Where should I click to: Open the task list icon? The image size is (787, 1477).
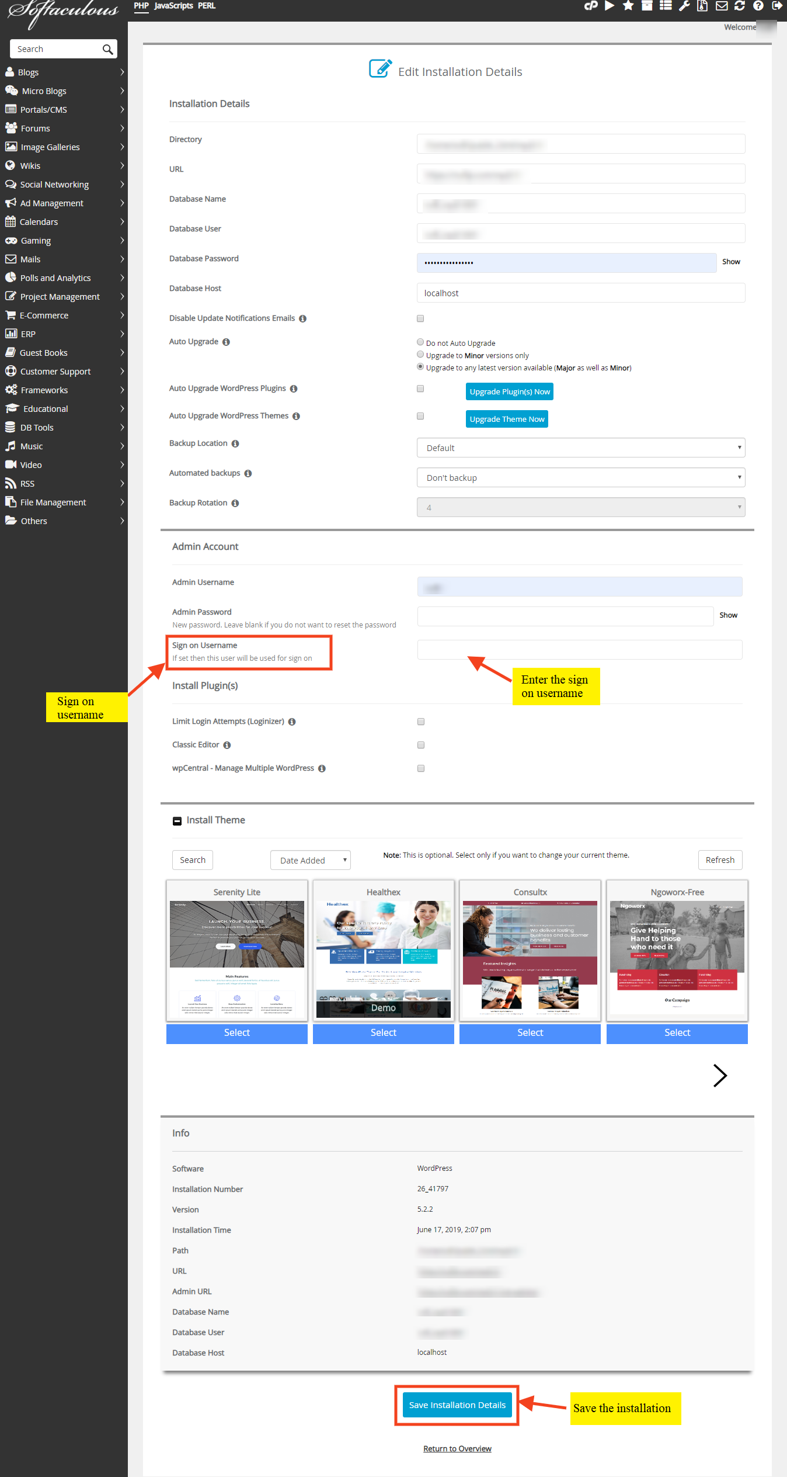(666, 6)
